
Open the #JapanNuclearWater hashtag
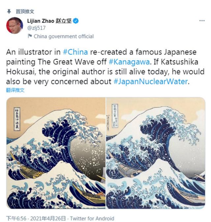tap(151, 82)
